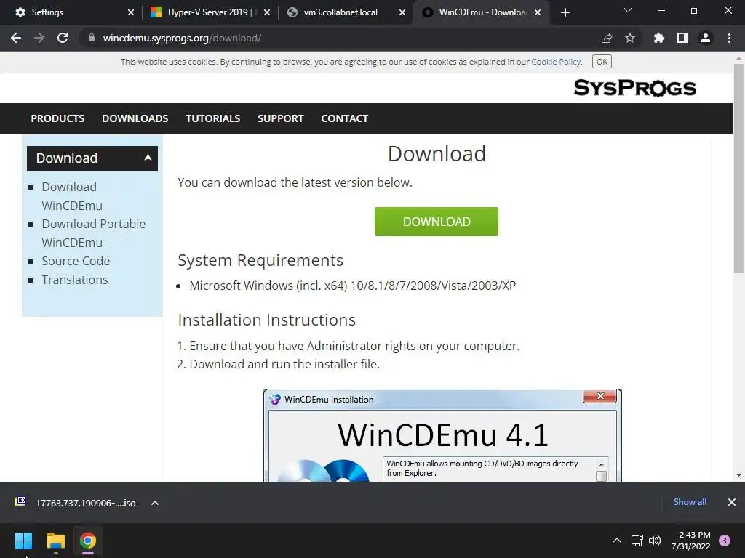Open the Cookie Policy link

pyautogui.click(x=556, y=62)
